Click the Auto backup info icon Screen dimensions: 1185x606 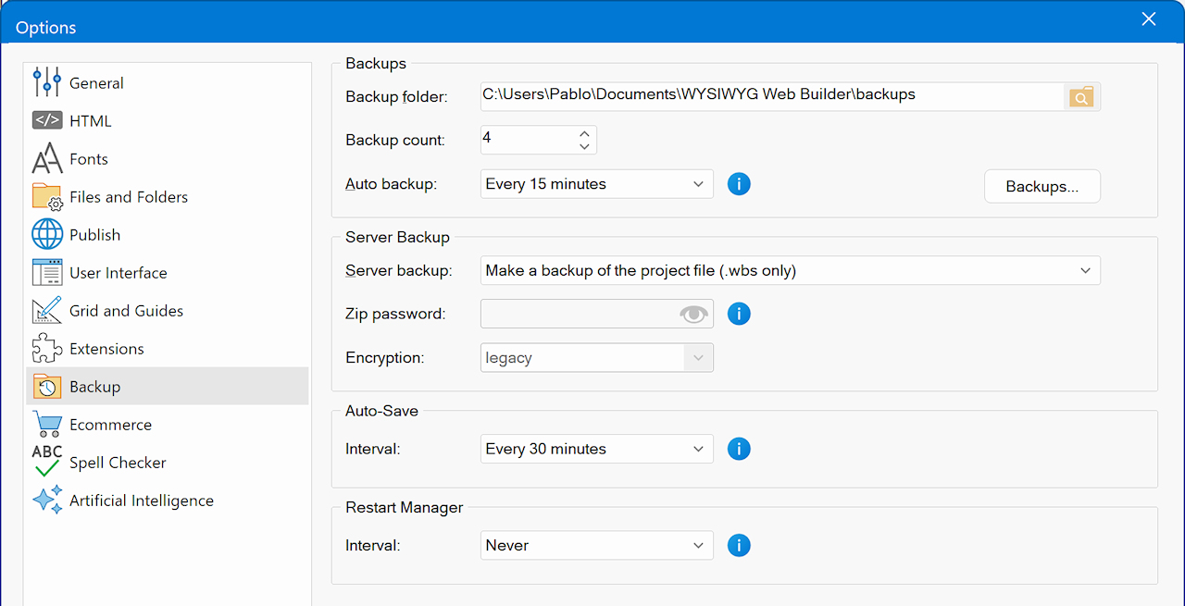[738, 184]
